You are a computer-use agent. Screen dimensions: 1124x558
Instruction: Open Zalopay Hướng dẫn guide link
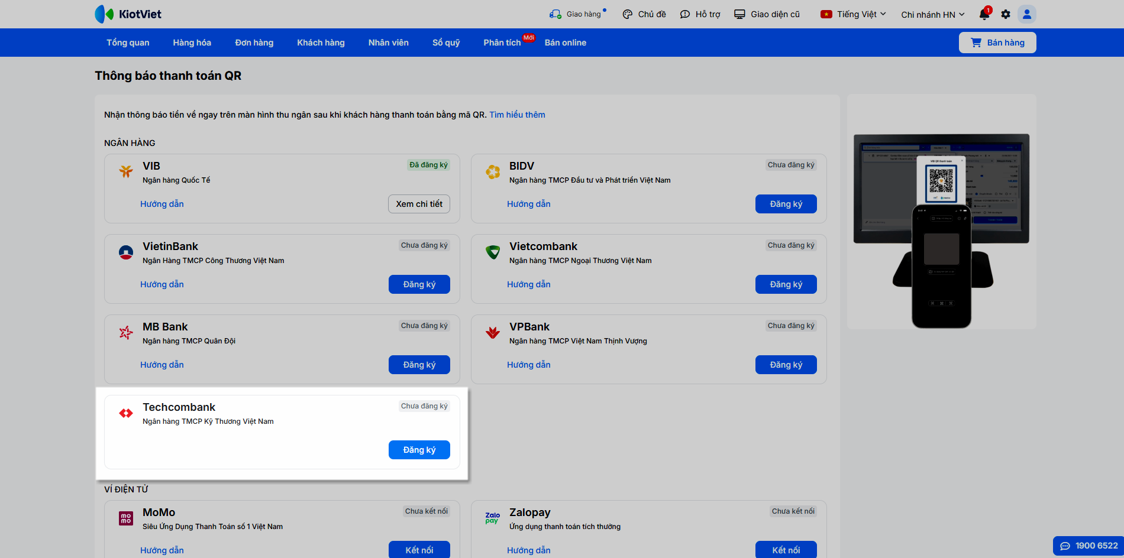(x=529, y=550)
